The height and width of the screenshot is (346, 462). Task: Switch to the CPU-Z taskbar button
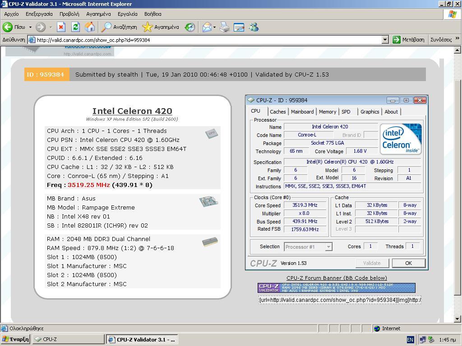pos(68,339)
